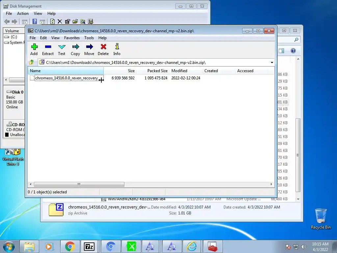The height and width of the screenshot is (253, 337).
Task: Click the 6 939 566 592 size value
Action: pos(123,78)
